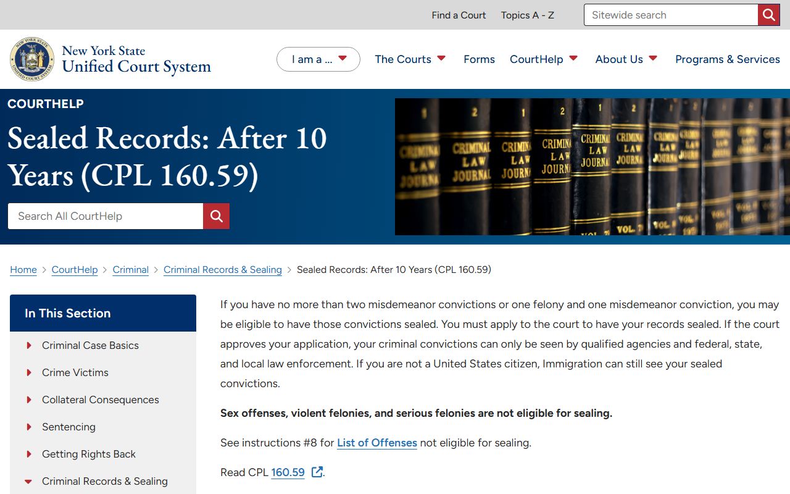Open Crime Victims in the sidebar
This screenshot has height=494, width=790.
(x=75, y=372)
